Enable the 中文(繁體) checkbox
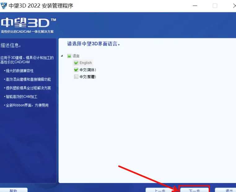Viewport: 236px width, 192px height. [x=76, y=77]
